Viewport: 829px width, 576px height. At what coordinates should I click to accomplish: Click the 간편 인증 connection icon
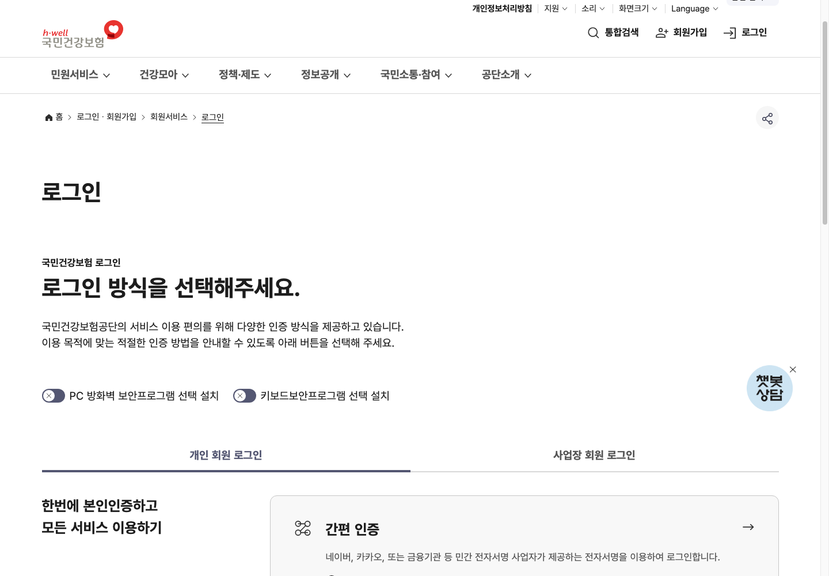coord(303,528)
